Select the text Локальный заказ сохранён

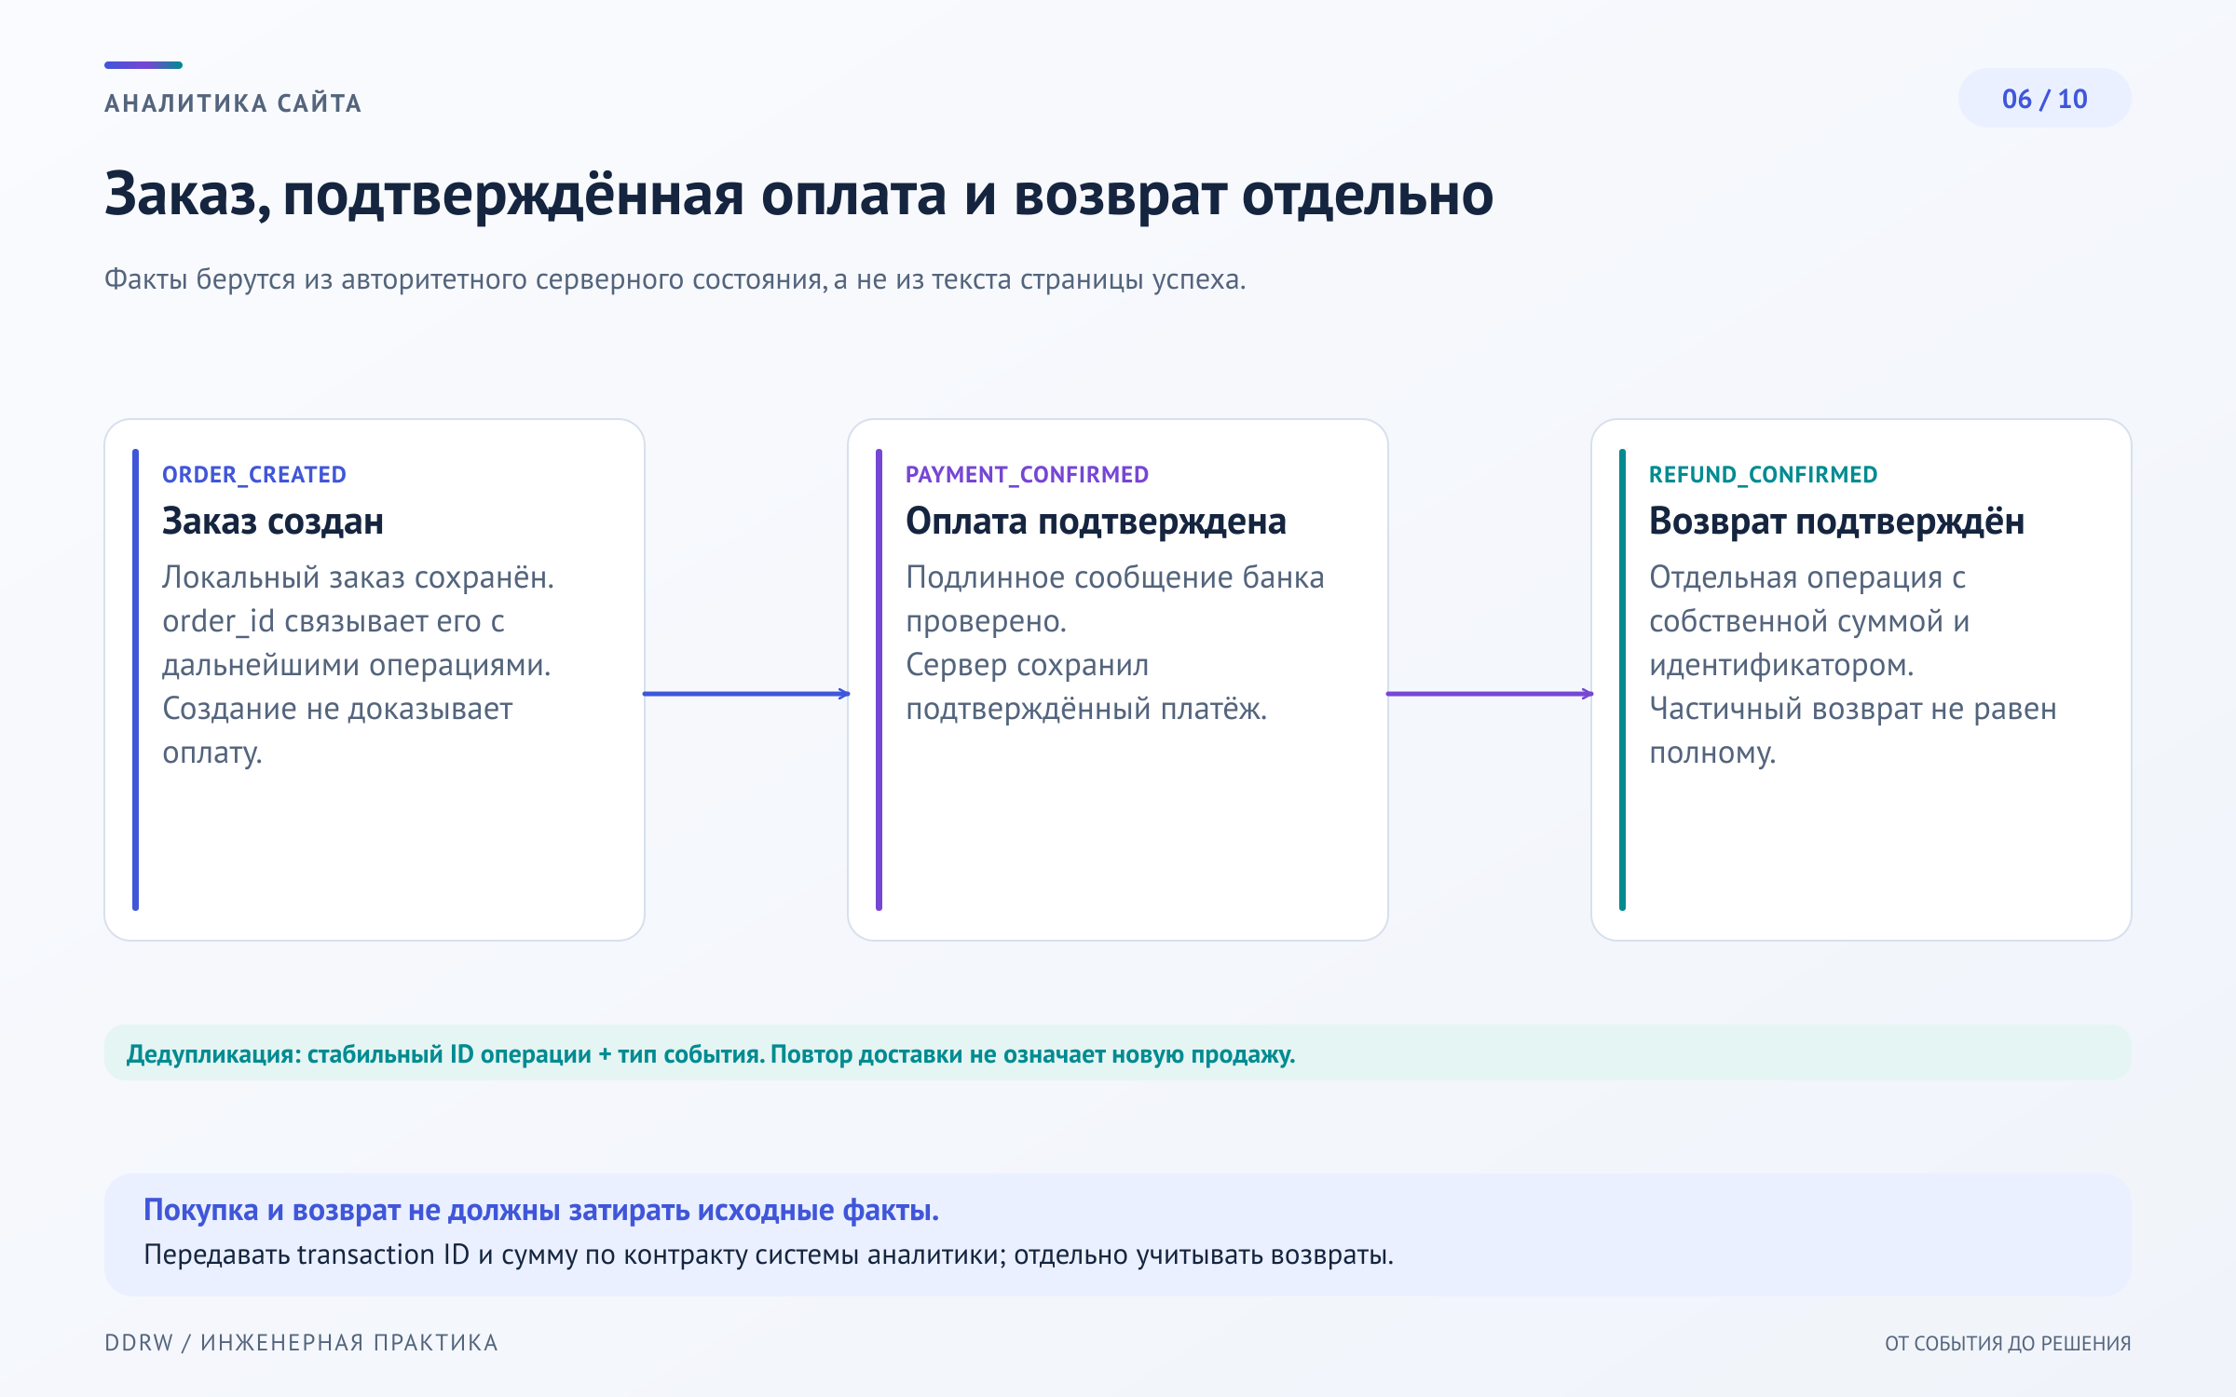click(358, 577)
